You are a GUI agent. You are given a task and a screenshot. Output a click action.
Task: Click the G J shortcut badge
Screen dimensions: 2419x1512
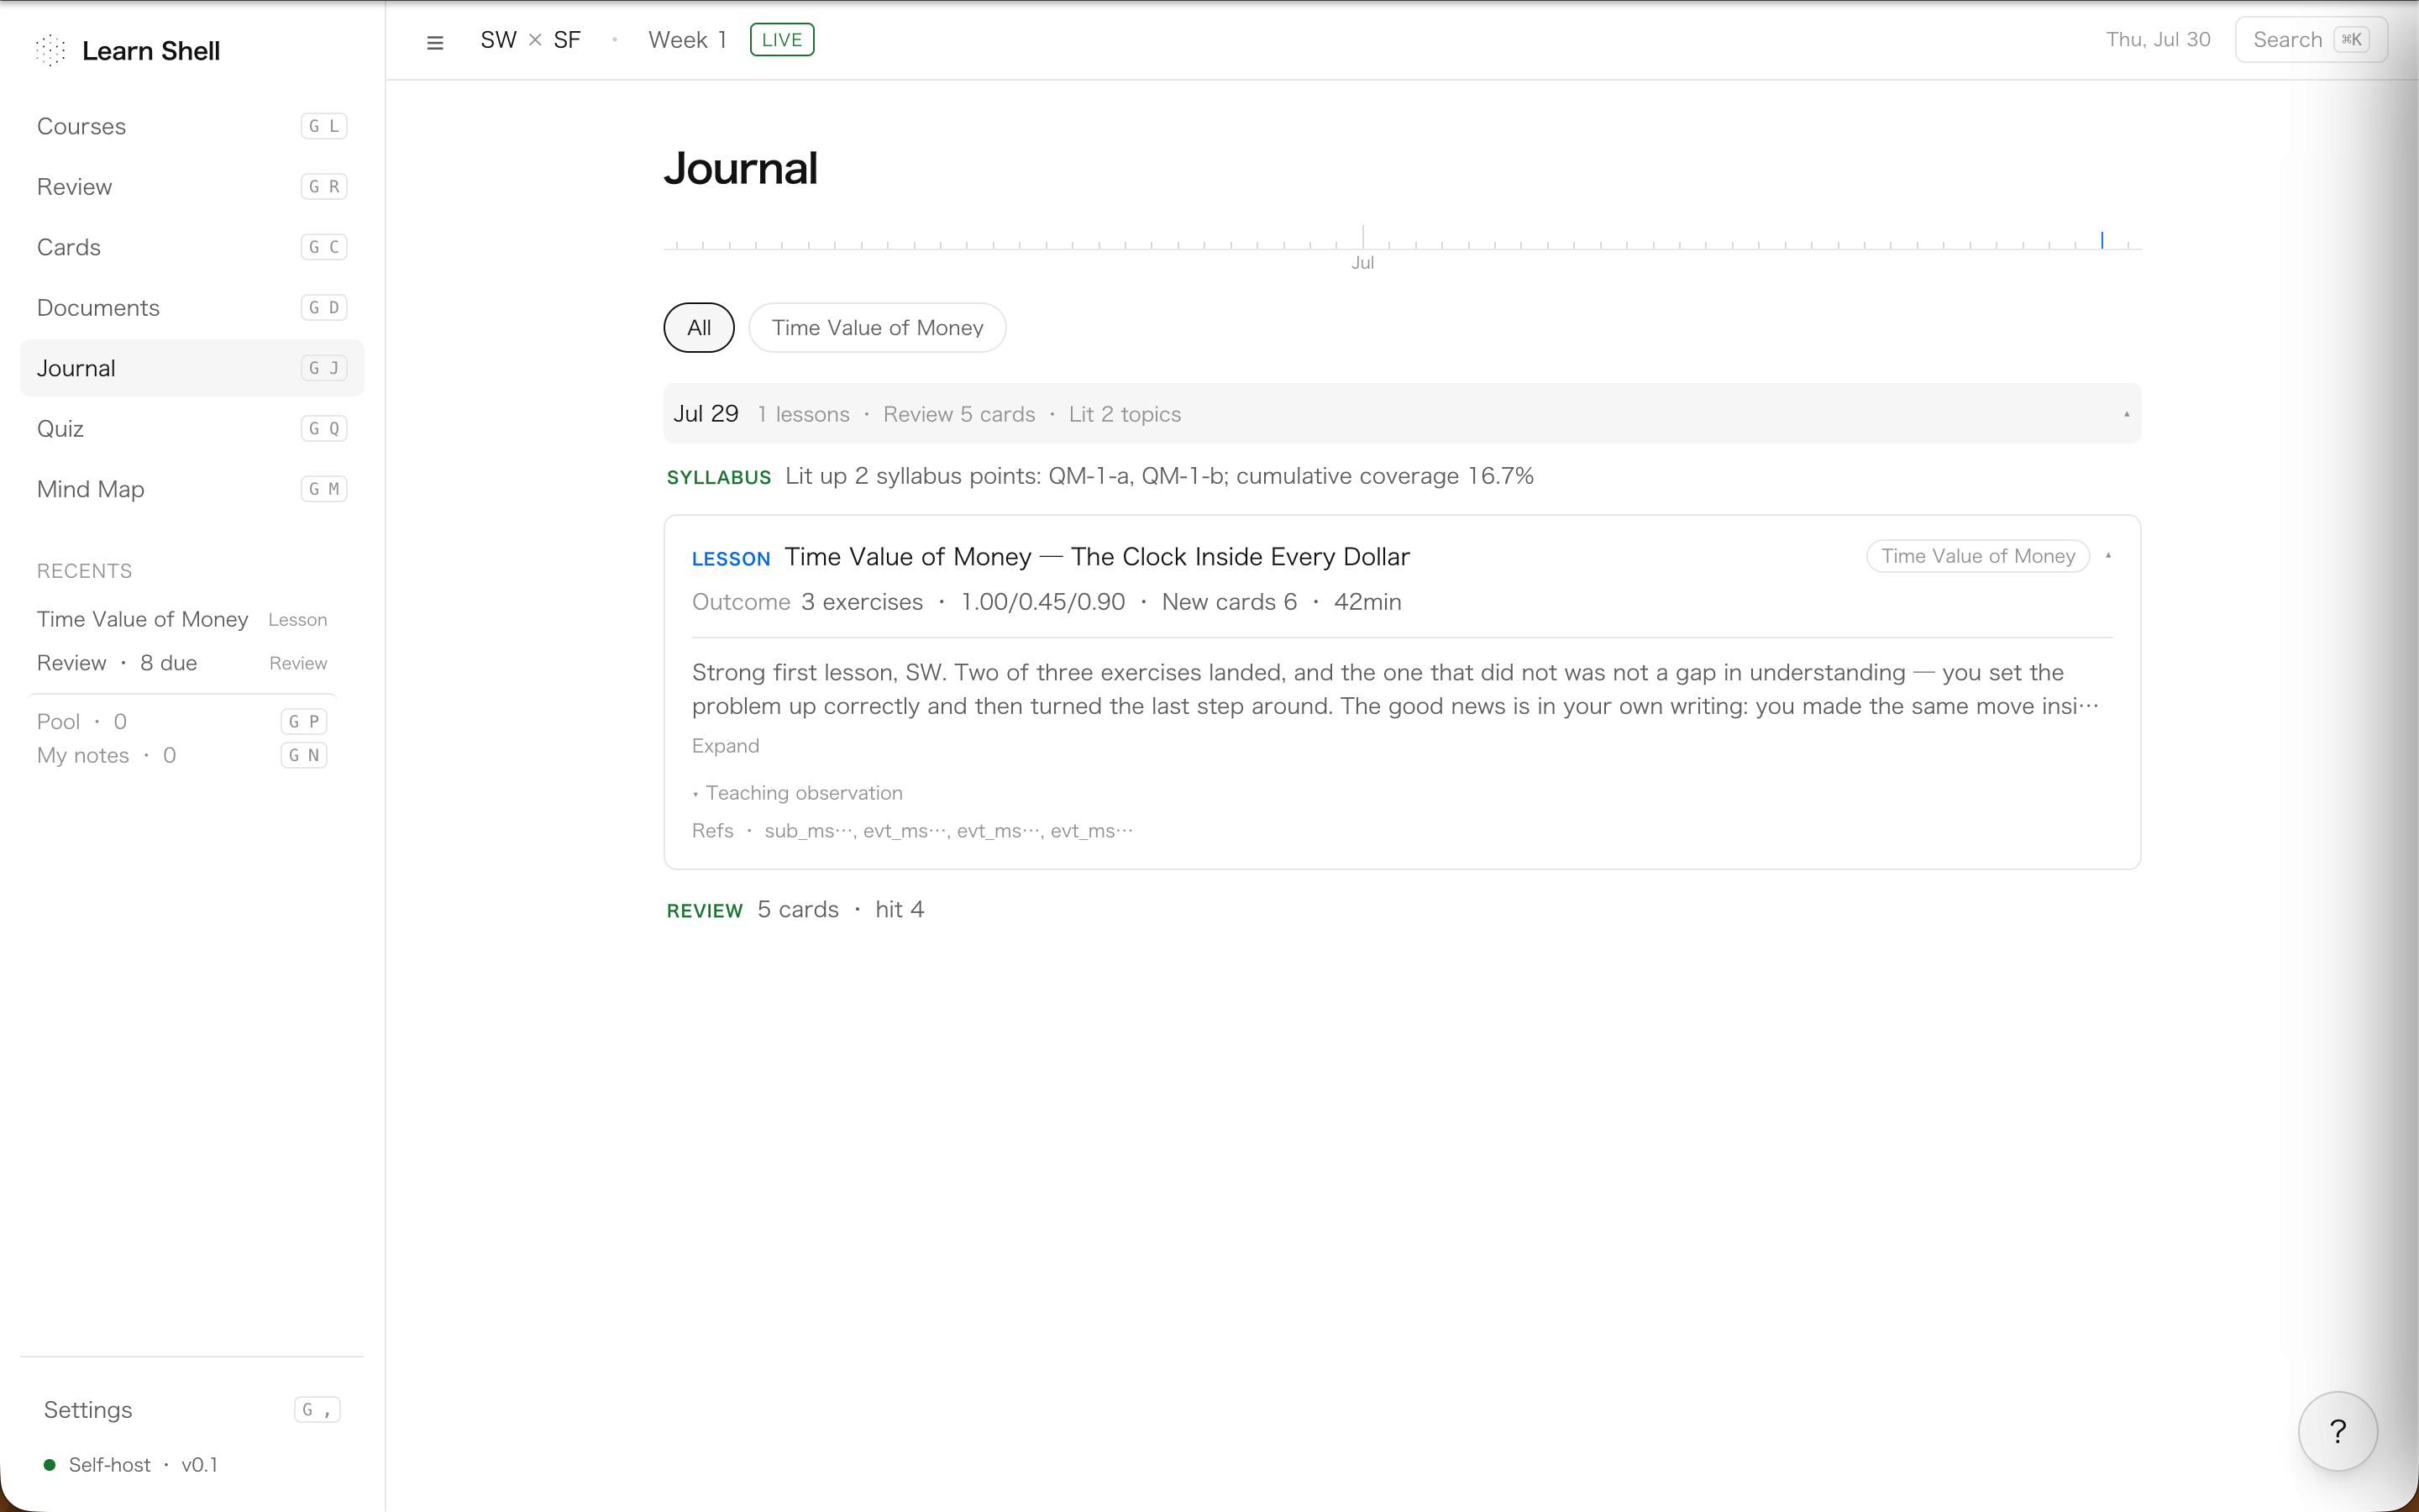[x=324, y=368]
